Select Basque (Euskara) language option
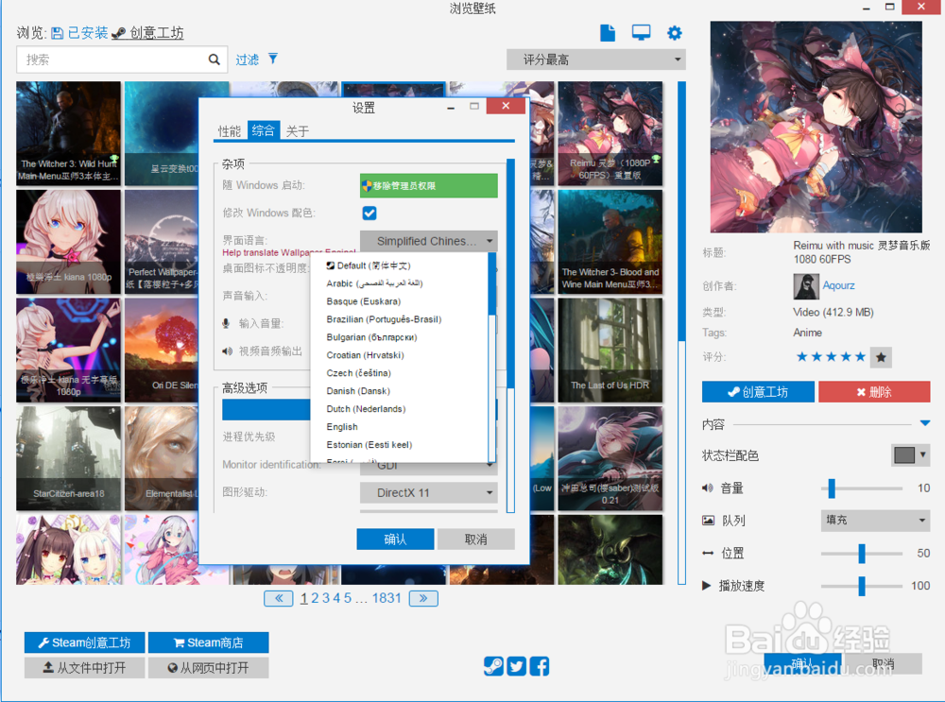 [x=399, y=301]
